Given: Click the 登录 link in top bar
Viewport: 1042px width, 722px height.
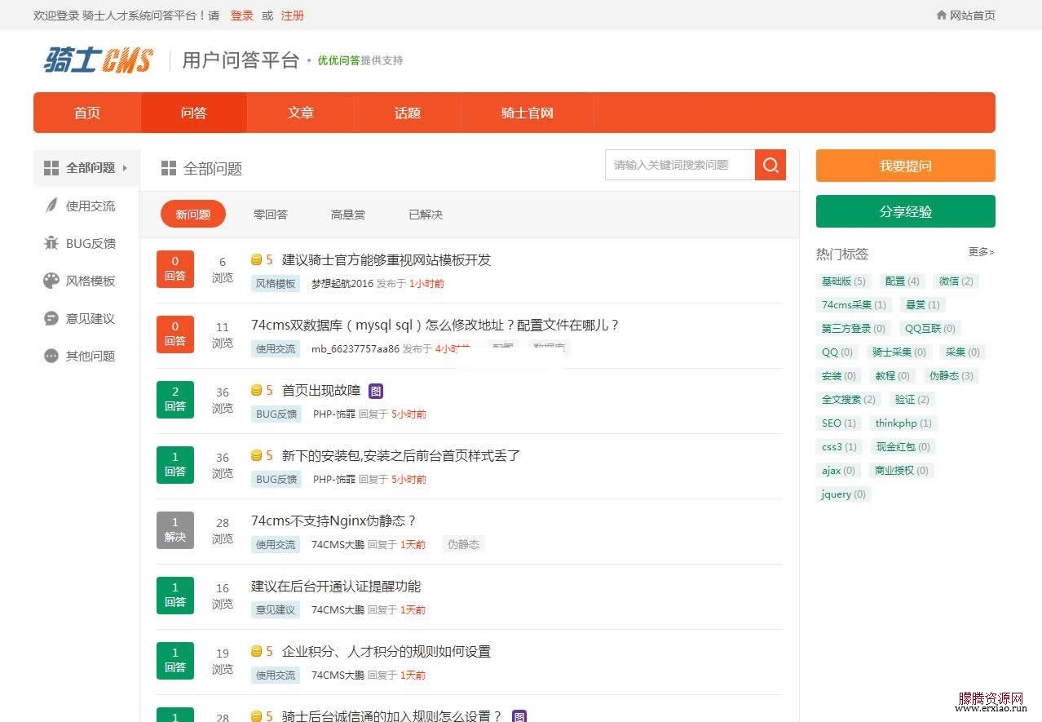Looking at the screenshot, I should point(242,16).
